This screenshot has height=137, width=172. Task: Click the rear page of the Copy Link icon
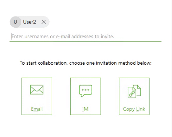138,89
